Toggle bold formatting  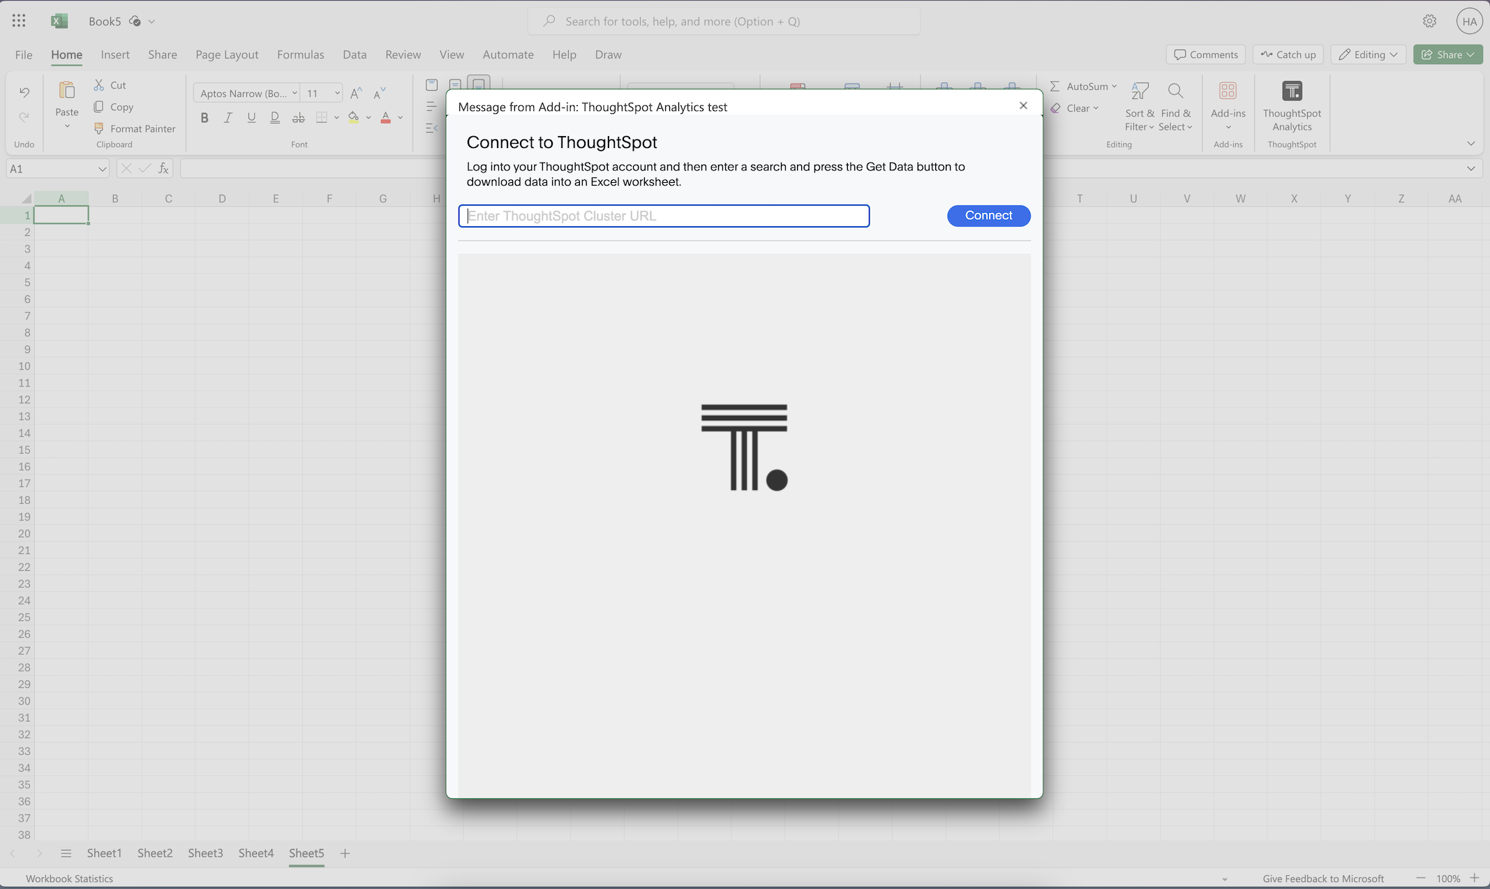[x=204, y=117]
